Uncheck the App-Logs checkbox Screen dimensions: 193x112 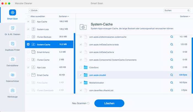click(x=28, y=67)
